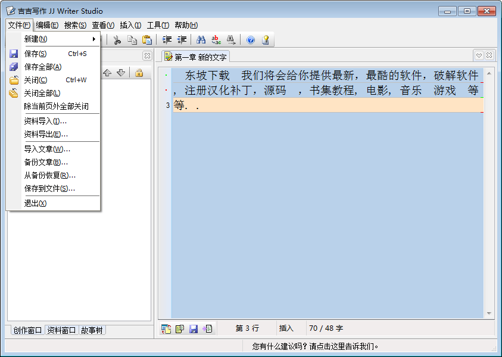
Task: Click the editor scrollbar down arrow
Action: (x=489, y=313)
